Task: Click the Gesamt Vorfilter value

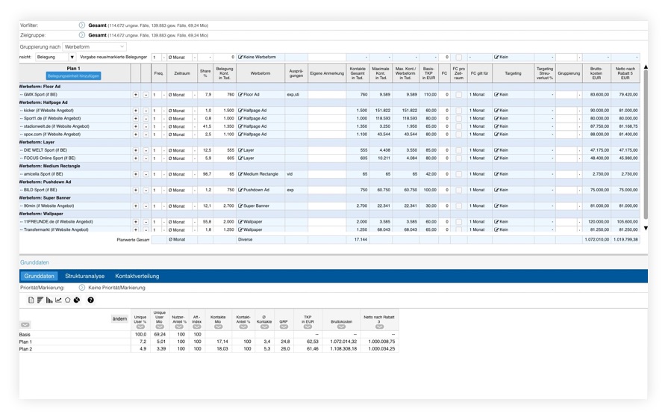Action: pyautogui.click(x=97, y=25)
